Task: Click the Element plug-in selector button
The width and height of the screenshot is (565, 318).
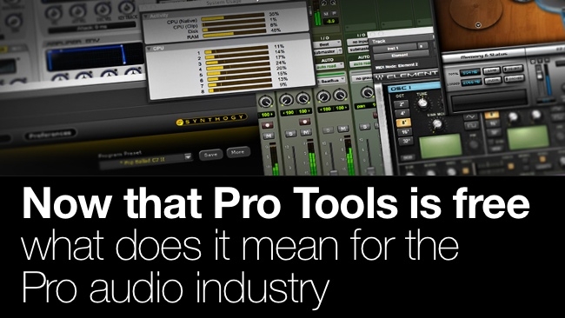Action: [401, 56]
